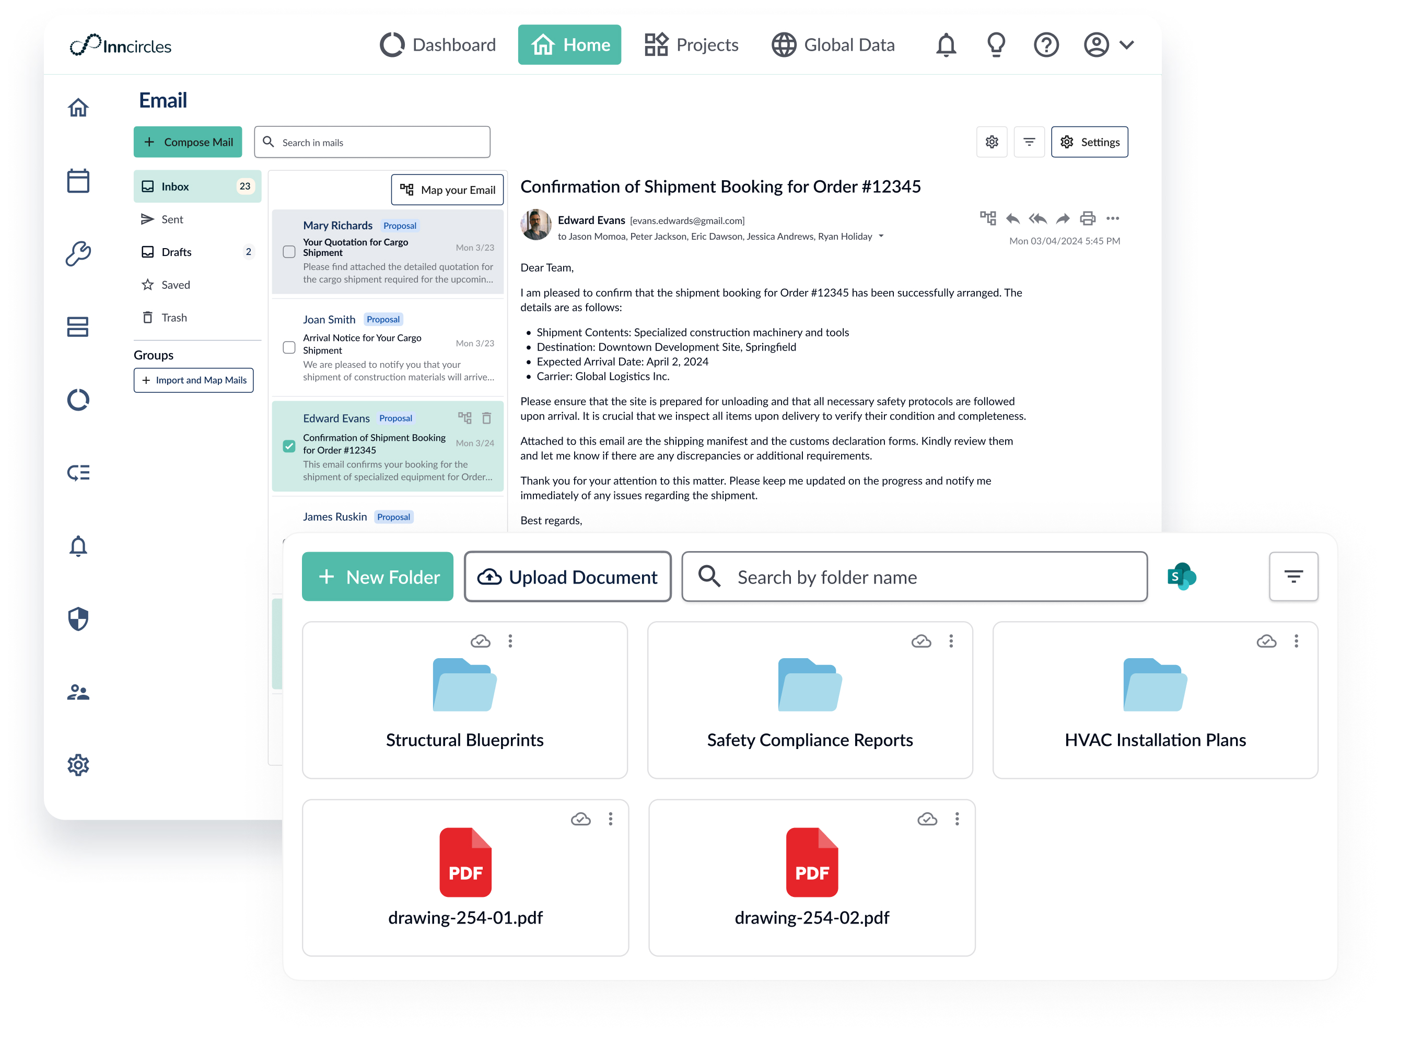Click the reply all arrow icon
This screenshot has width=1411, height=1063.
coord(1038,219)
